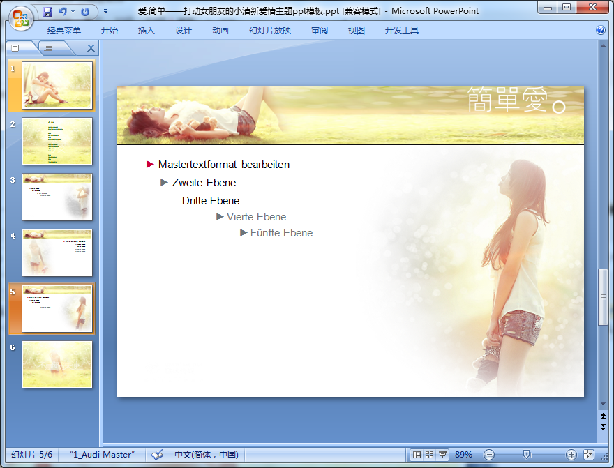Switch to Slide Sorter view
The width and height of the screenshot is (614, 468).
[x=430, y=455]
